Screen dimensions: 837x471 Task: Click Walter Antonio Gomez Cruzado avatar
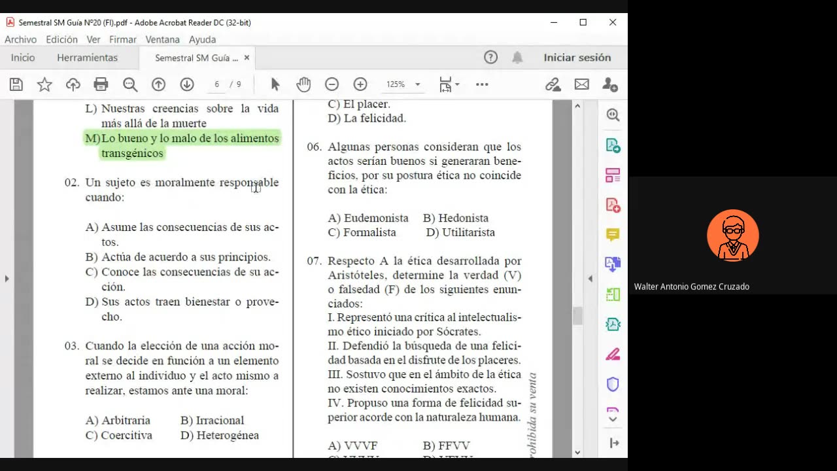pos(733,235)
